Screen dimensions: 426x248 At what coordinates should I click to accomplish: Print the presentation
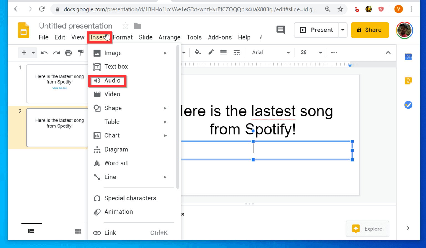click(x=69, y=53)
